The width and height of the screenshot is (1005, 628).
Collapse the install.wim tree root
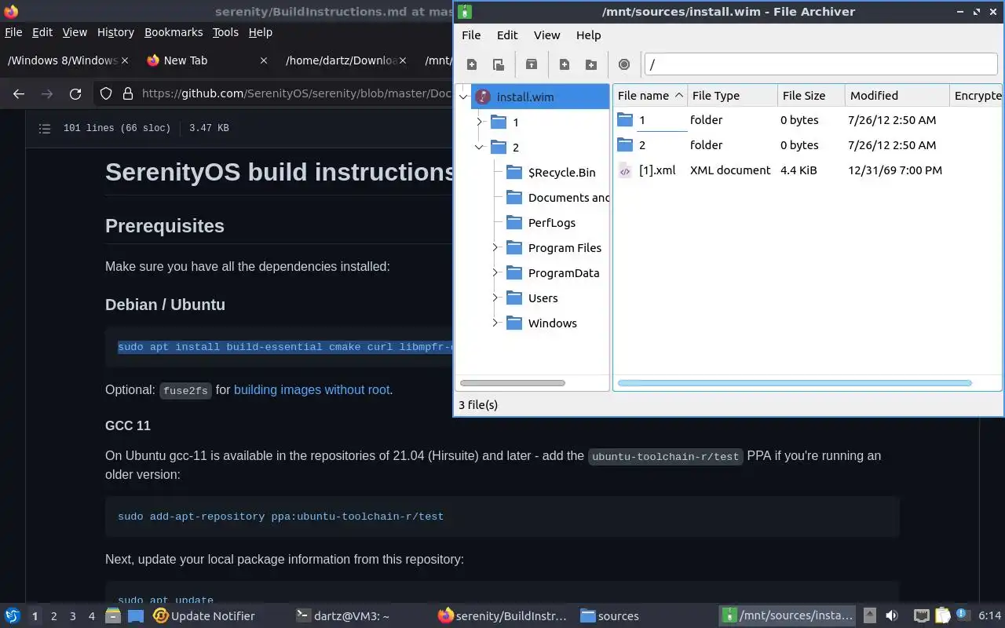(463, 97)
